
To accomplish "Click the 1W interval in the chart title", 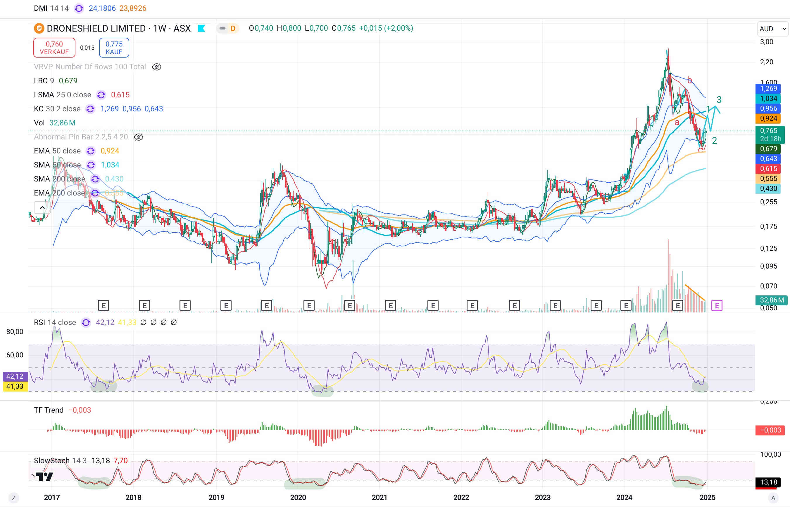I will (159, 28).
